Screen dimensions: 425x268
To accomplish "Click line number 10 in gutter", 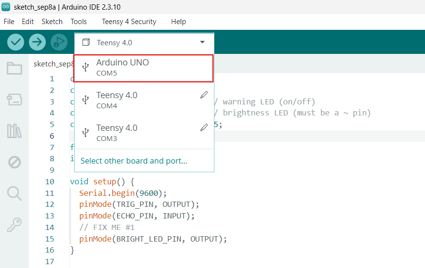I will point(50,182).
